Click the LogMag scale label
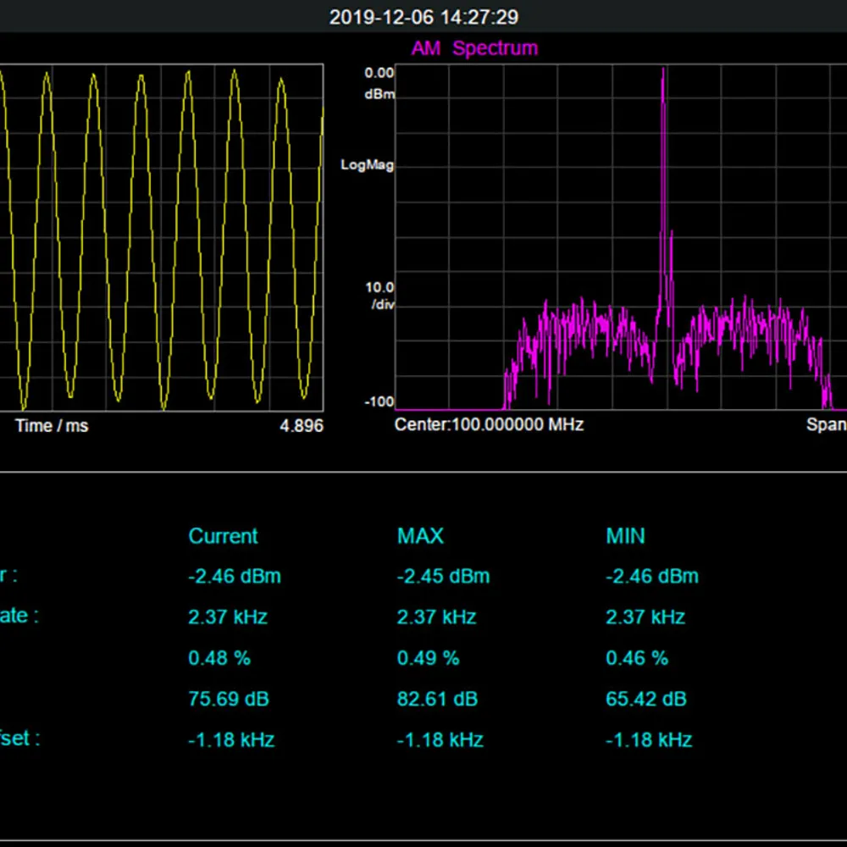The image size is (847, 847). [367, 165]
